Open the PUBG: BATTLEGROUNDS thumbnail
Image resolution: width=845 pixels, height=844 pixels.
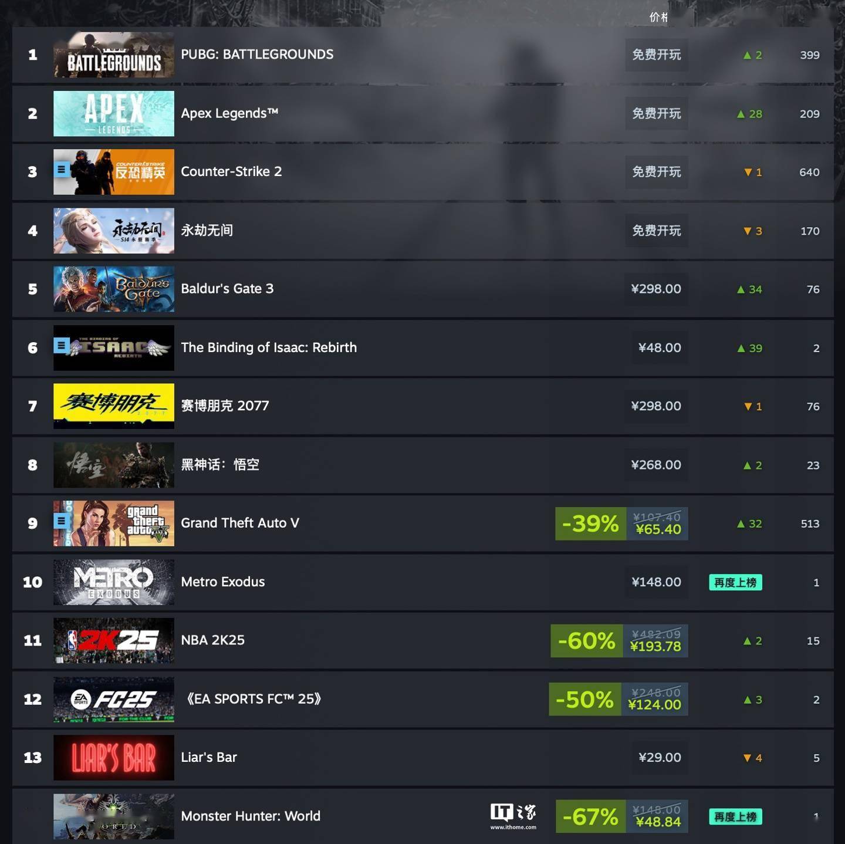pos(114,55)
